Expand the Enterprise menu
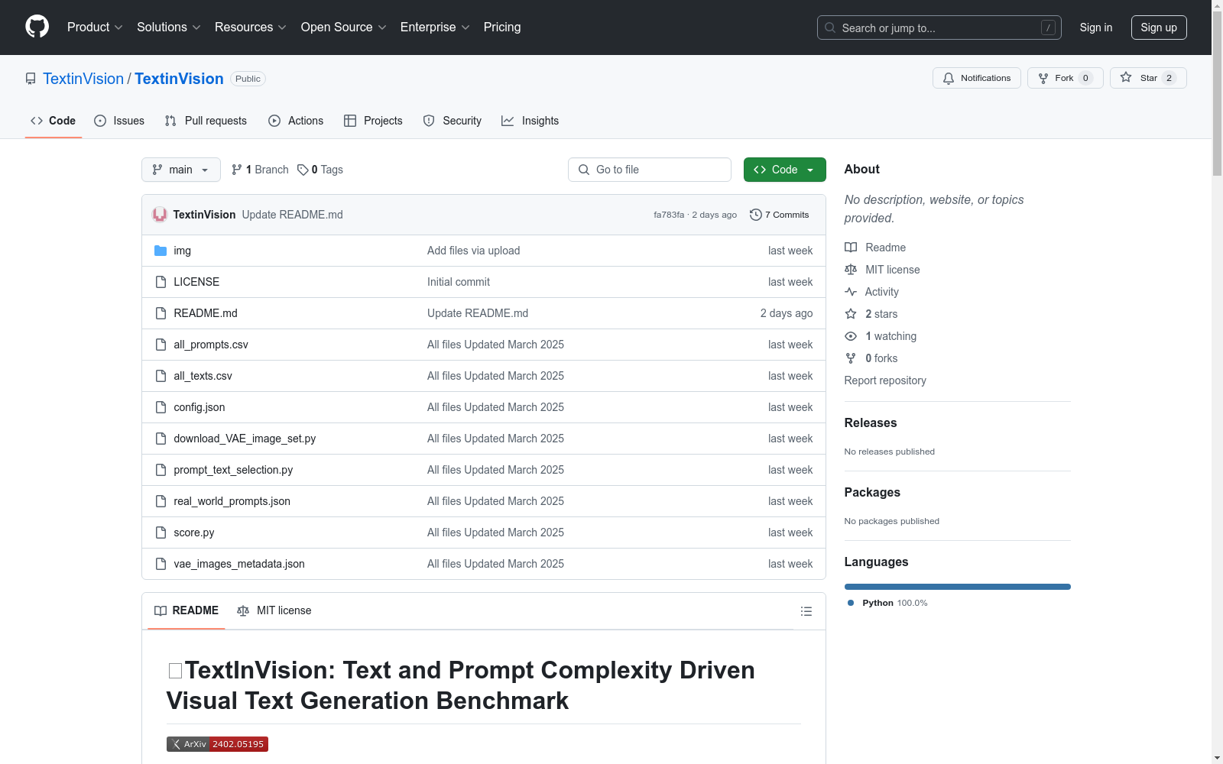1223x764 pixels. (x=435, y=28)
